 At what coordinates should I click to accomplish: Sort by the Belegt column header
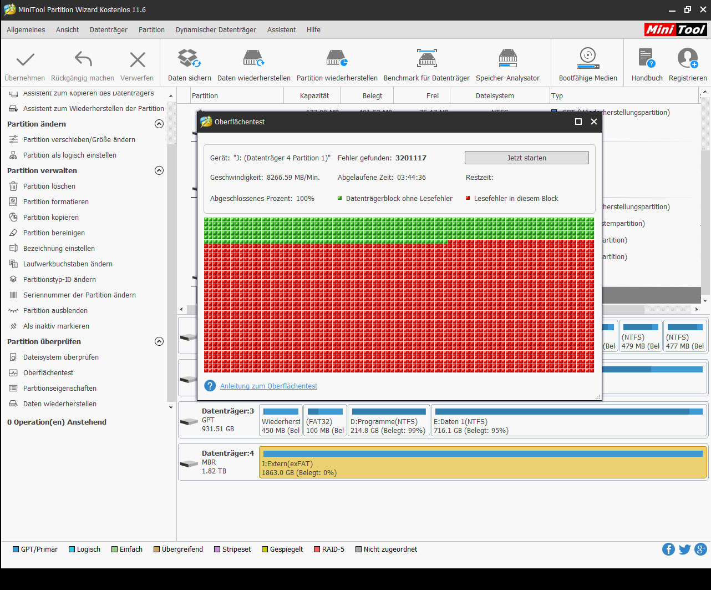(x=373, y=96)
